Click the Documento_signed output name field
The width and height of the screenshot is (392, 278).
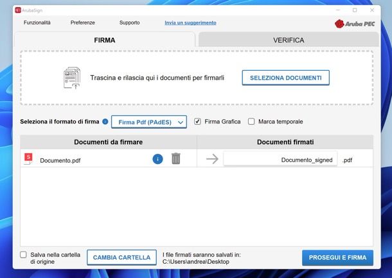pos(280,159)
